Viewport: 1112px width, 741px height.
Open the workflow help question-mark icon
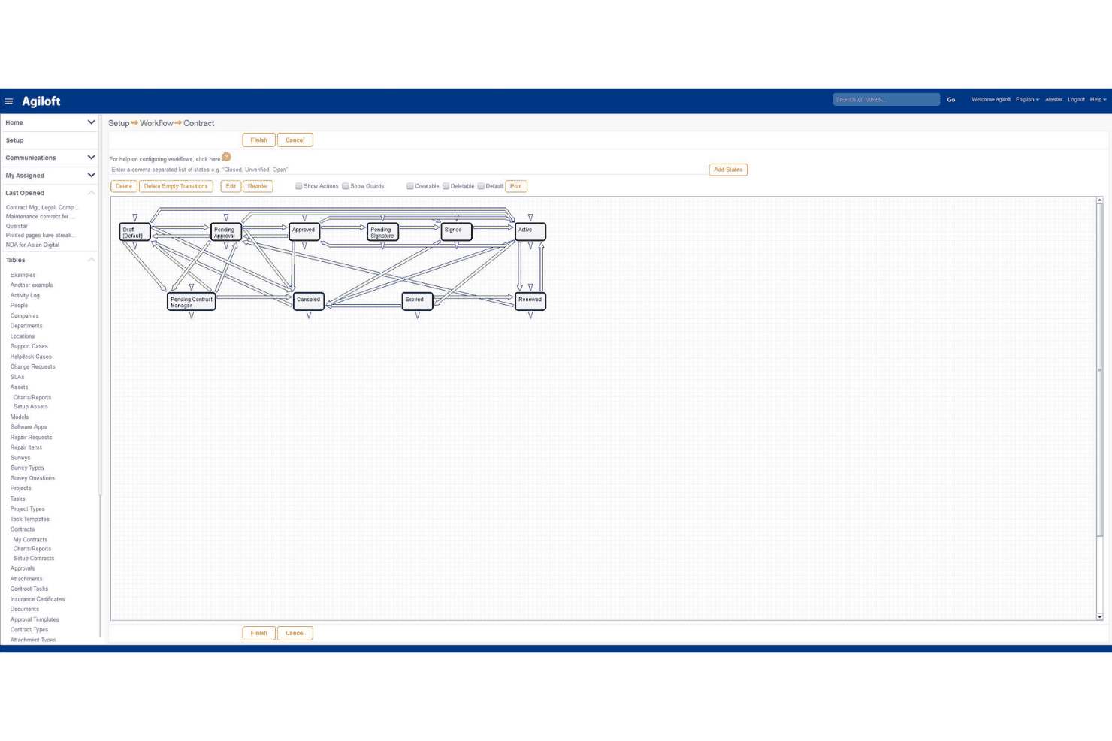226,158
